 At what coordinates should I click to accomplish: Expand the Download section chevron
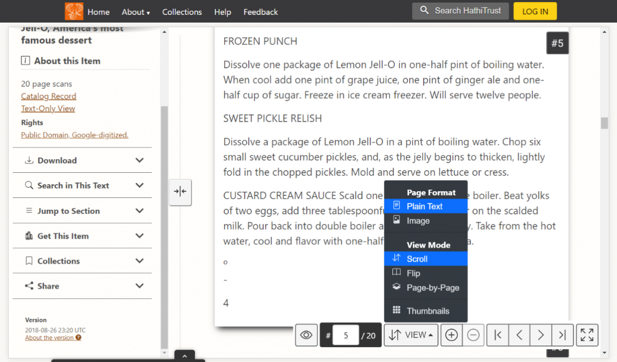139,160
